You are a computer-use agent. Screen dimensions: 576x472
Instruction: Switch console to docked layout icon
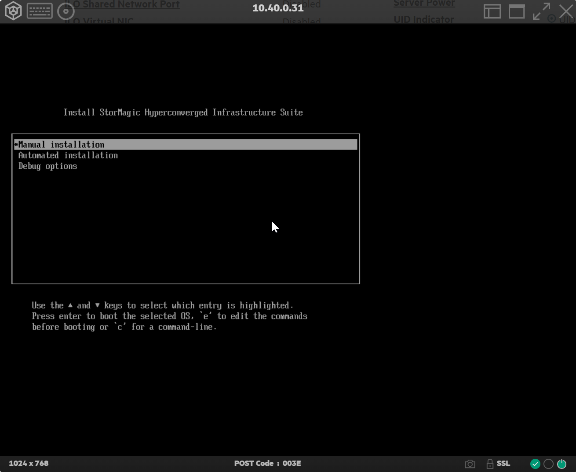click(x=492, y=11)
